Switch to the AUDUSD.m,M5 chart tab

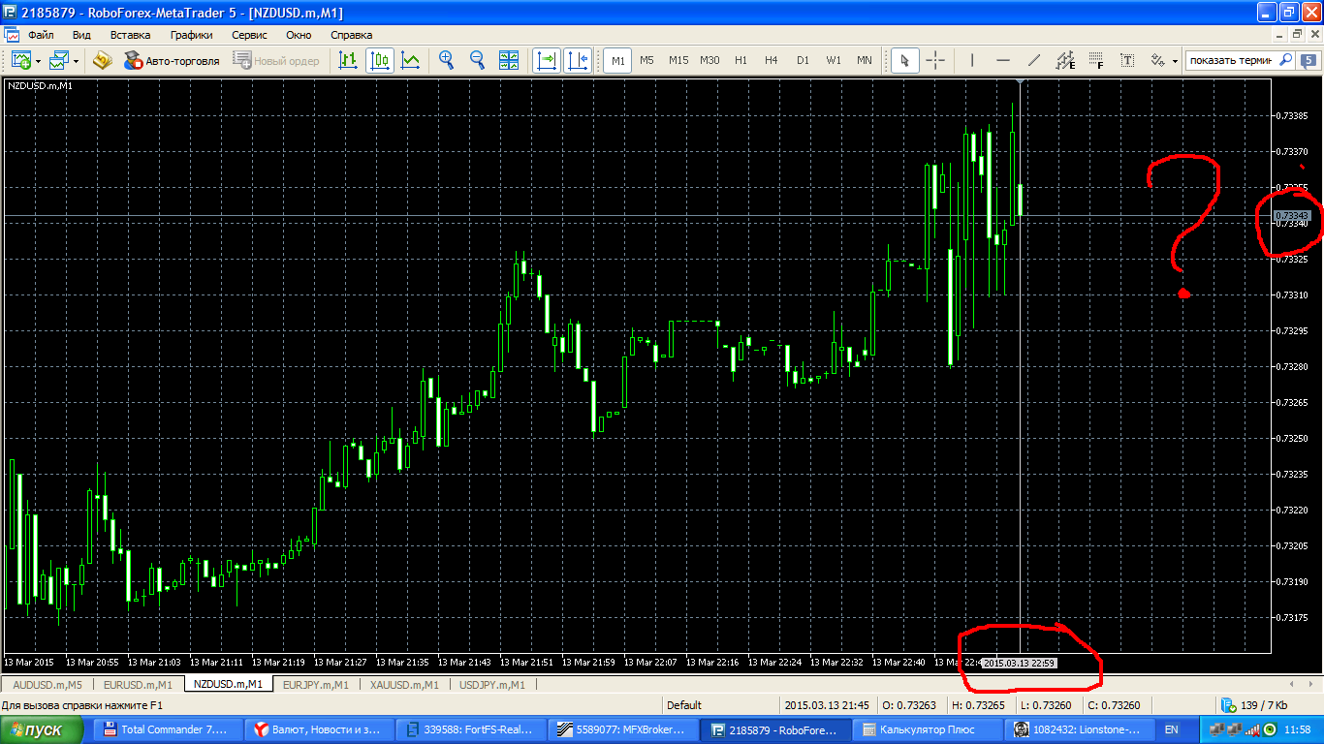[47, 685]
